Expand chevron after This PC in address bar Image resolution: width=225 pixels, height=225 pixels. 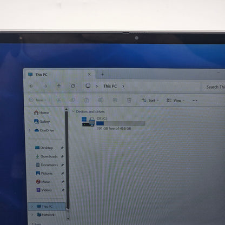pyautogui.click(x=123, y=86)
